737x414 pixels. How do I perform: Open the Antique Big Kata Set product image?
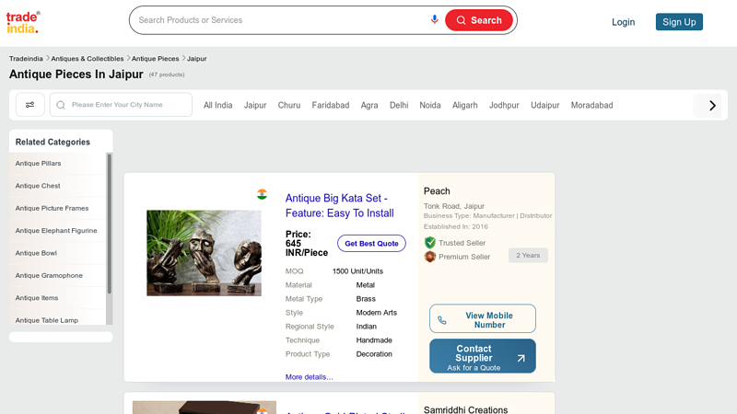[204, 253]
